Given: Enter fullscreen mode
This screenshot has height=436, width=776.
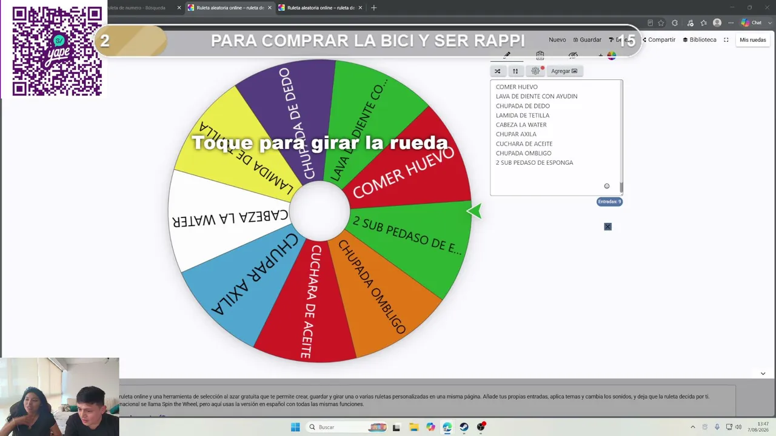Looking at the screenshot, I should tap(726, 40).
